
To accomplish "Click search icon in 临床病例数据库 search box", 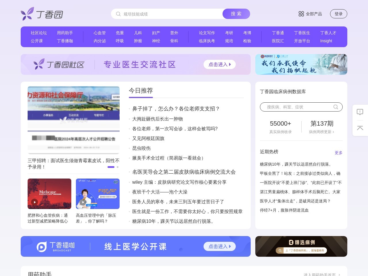I will [336, 107].
